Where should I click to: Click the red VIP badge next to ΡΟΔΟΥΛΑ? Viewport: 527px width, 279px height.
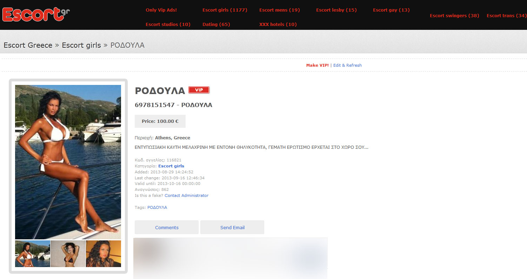click(199, 90)
